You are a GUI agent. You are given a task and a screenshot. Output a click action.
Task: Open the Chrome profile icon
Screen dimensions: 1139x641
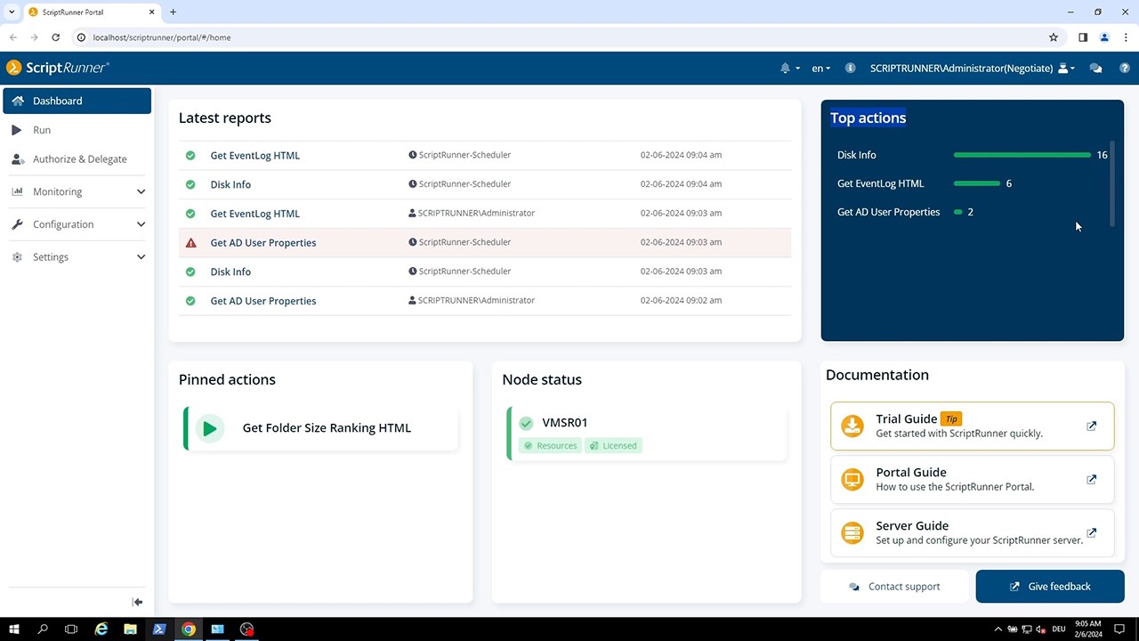(x=1104, y=37)
